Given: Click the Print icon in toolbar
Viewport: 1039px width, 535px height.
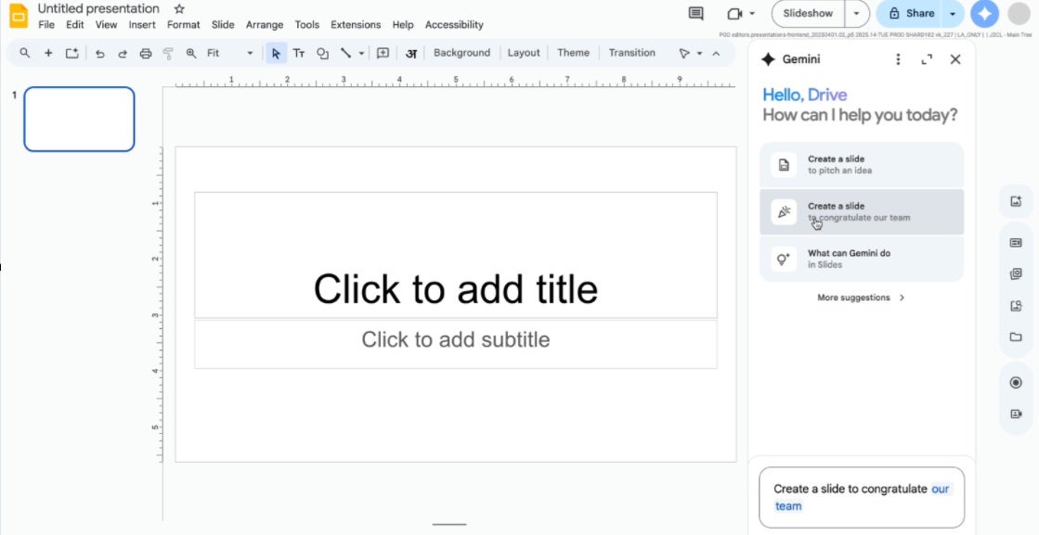Looking at the screenshot, I should (145, 54).
